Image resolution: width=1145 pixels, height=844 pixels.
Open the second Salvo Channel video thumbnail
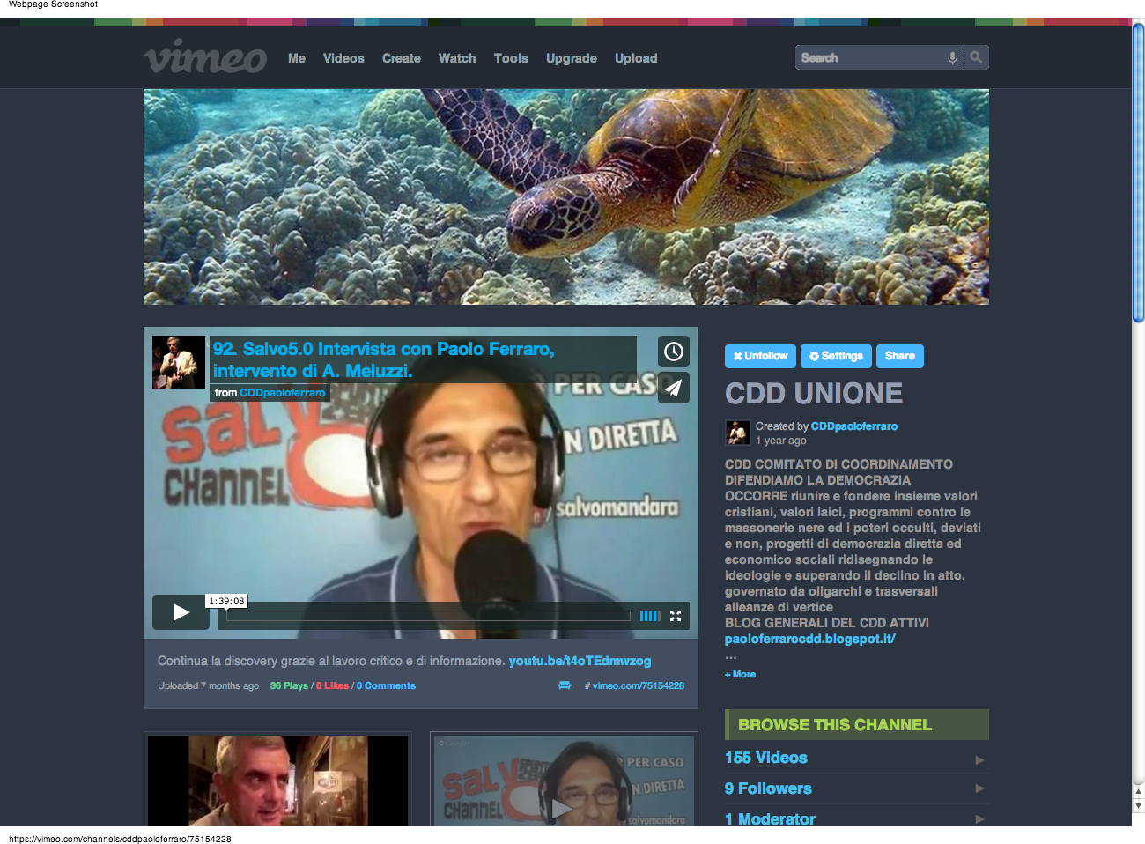(564, 781)
